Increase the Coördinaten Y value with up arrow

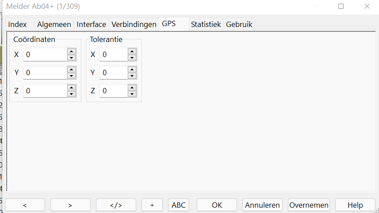coord(71,69)
